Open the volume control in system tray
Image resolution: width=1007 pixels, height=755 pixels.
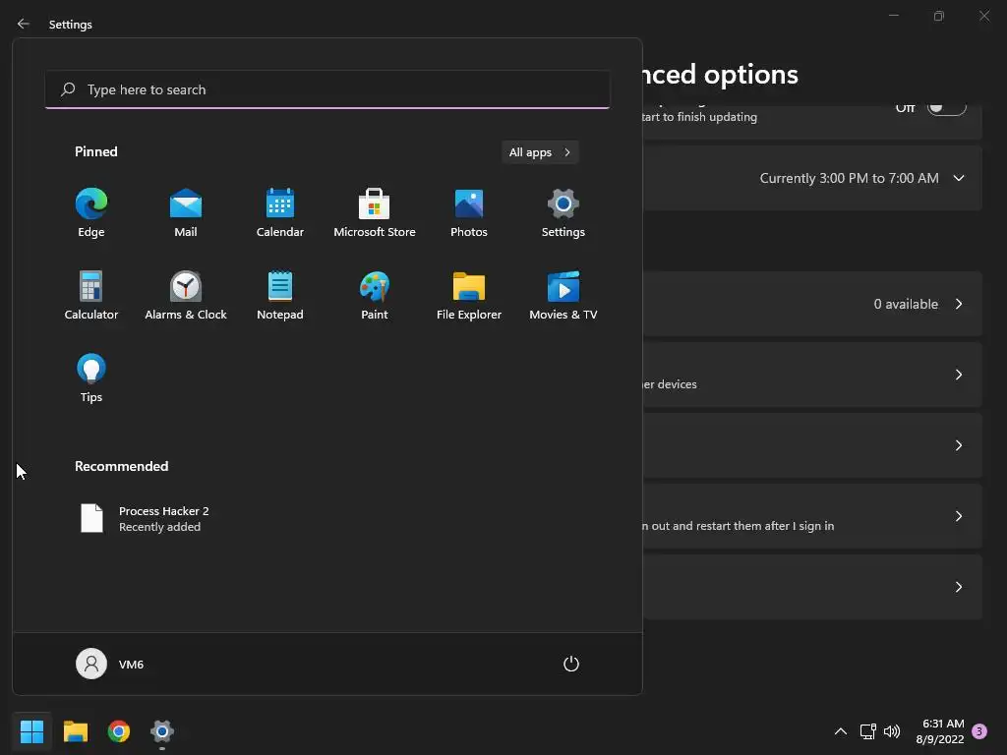[892, 731]
